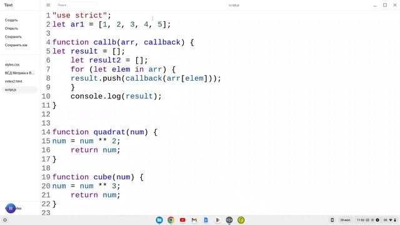Toggle the sidebar hamburger menu icon
Screen dimensions: 400x225
click(48, 5)
